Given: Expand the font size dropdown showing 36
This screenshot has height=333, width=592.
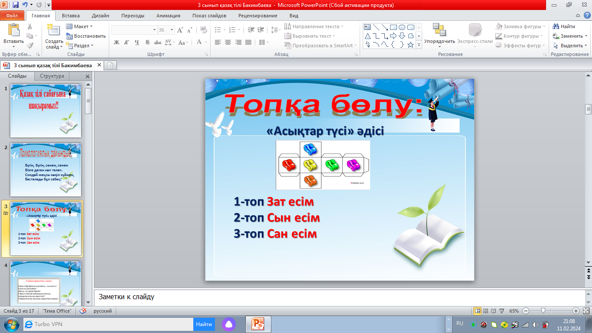Looking at the screenshot, I should (172, 30).
